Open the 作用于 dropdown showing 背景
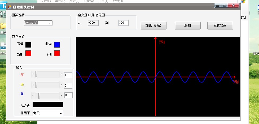259x124 pixels. pos(48,113)
